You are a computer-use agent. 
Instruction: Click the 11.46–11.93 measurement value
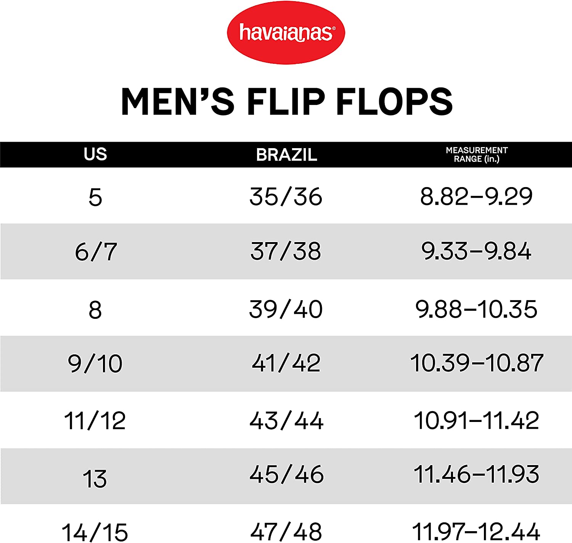[476, 475]
